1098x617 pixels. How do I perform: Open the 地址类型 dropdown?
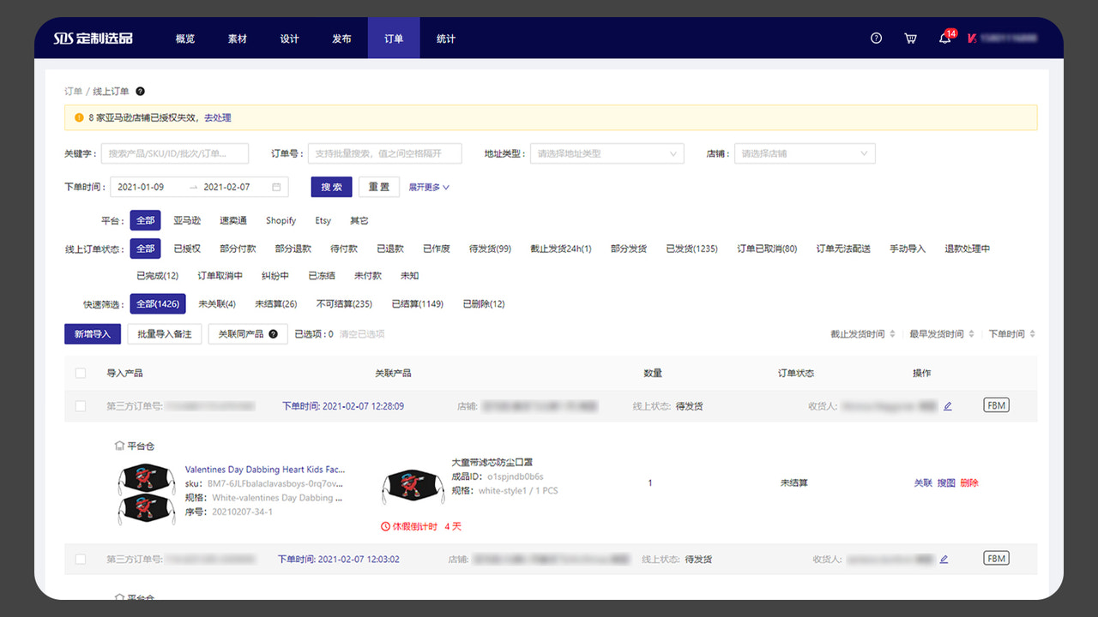pos(606,153)
